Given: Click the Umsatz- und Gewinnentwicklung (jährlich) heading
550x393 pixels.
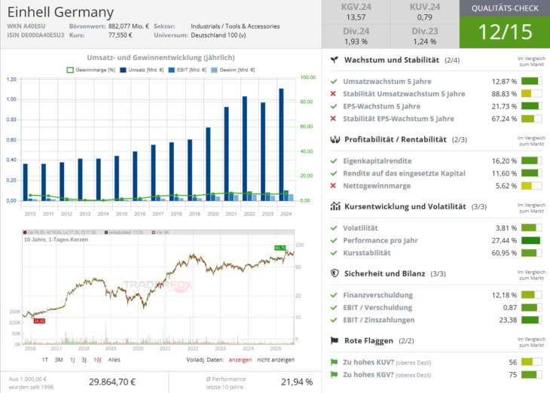Looking at the screenshot, I should [160, 57].
